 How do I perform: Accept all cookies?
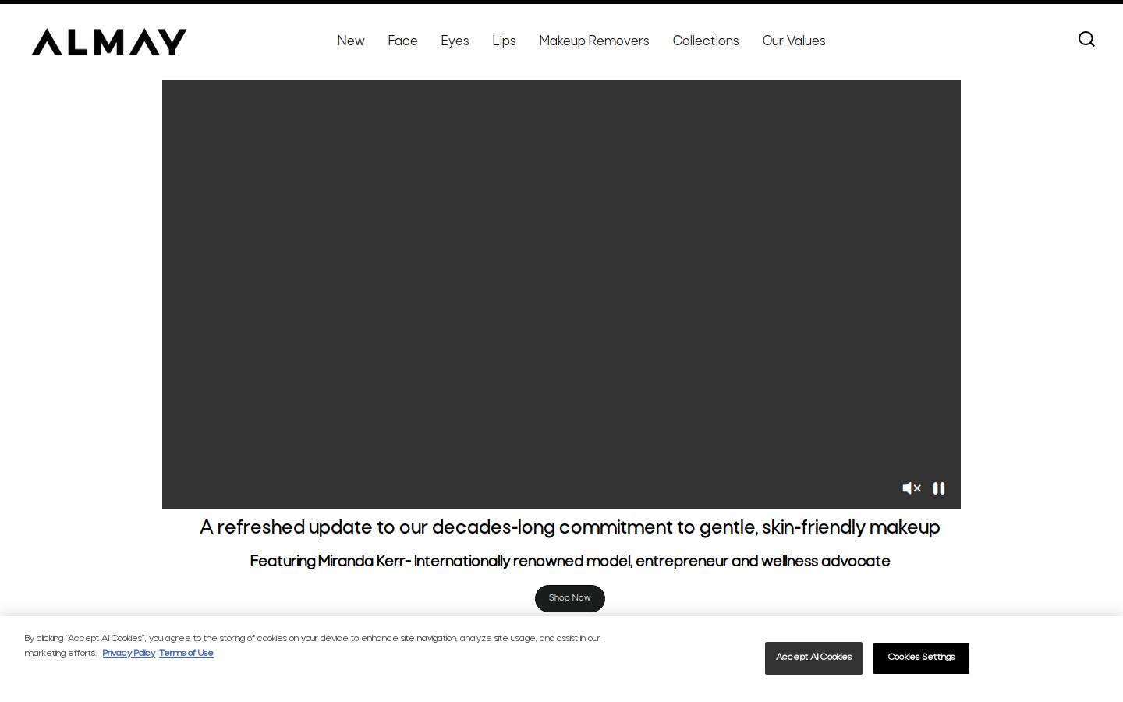(813, 658)
